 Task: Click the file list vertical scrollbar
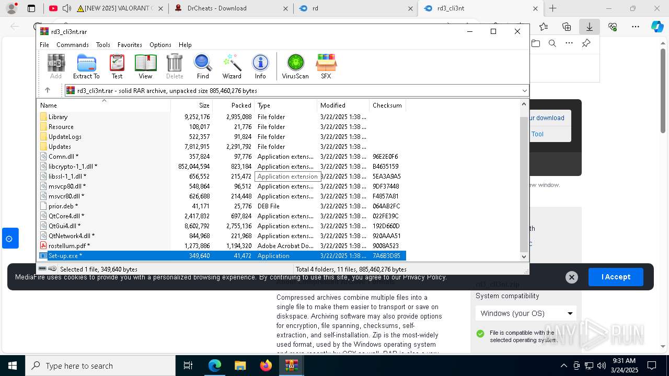(x=524, y=184)
